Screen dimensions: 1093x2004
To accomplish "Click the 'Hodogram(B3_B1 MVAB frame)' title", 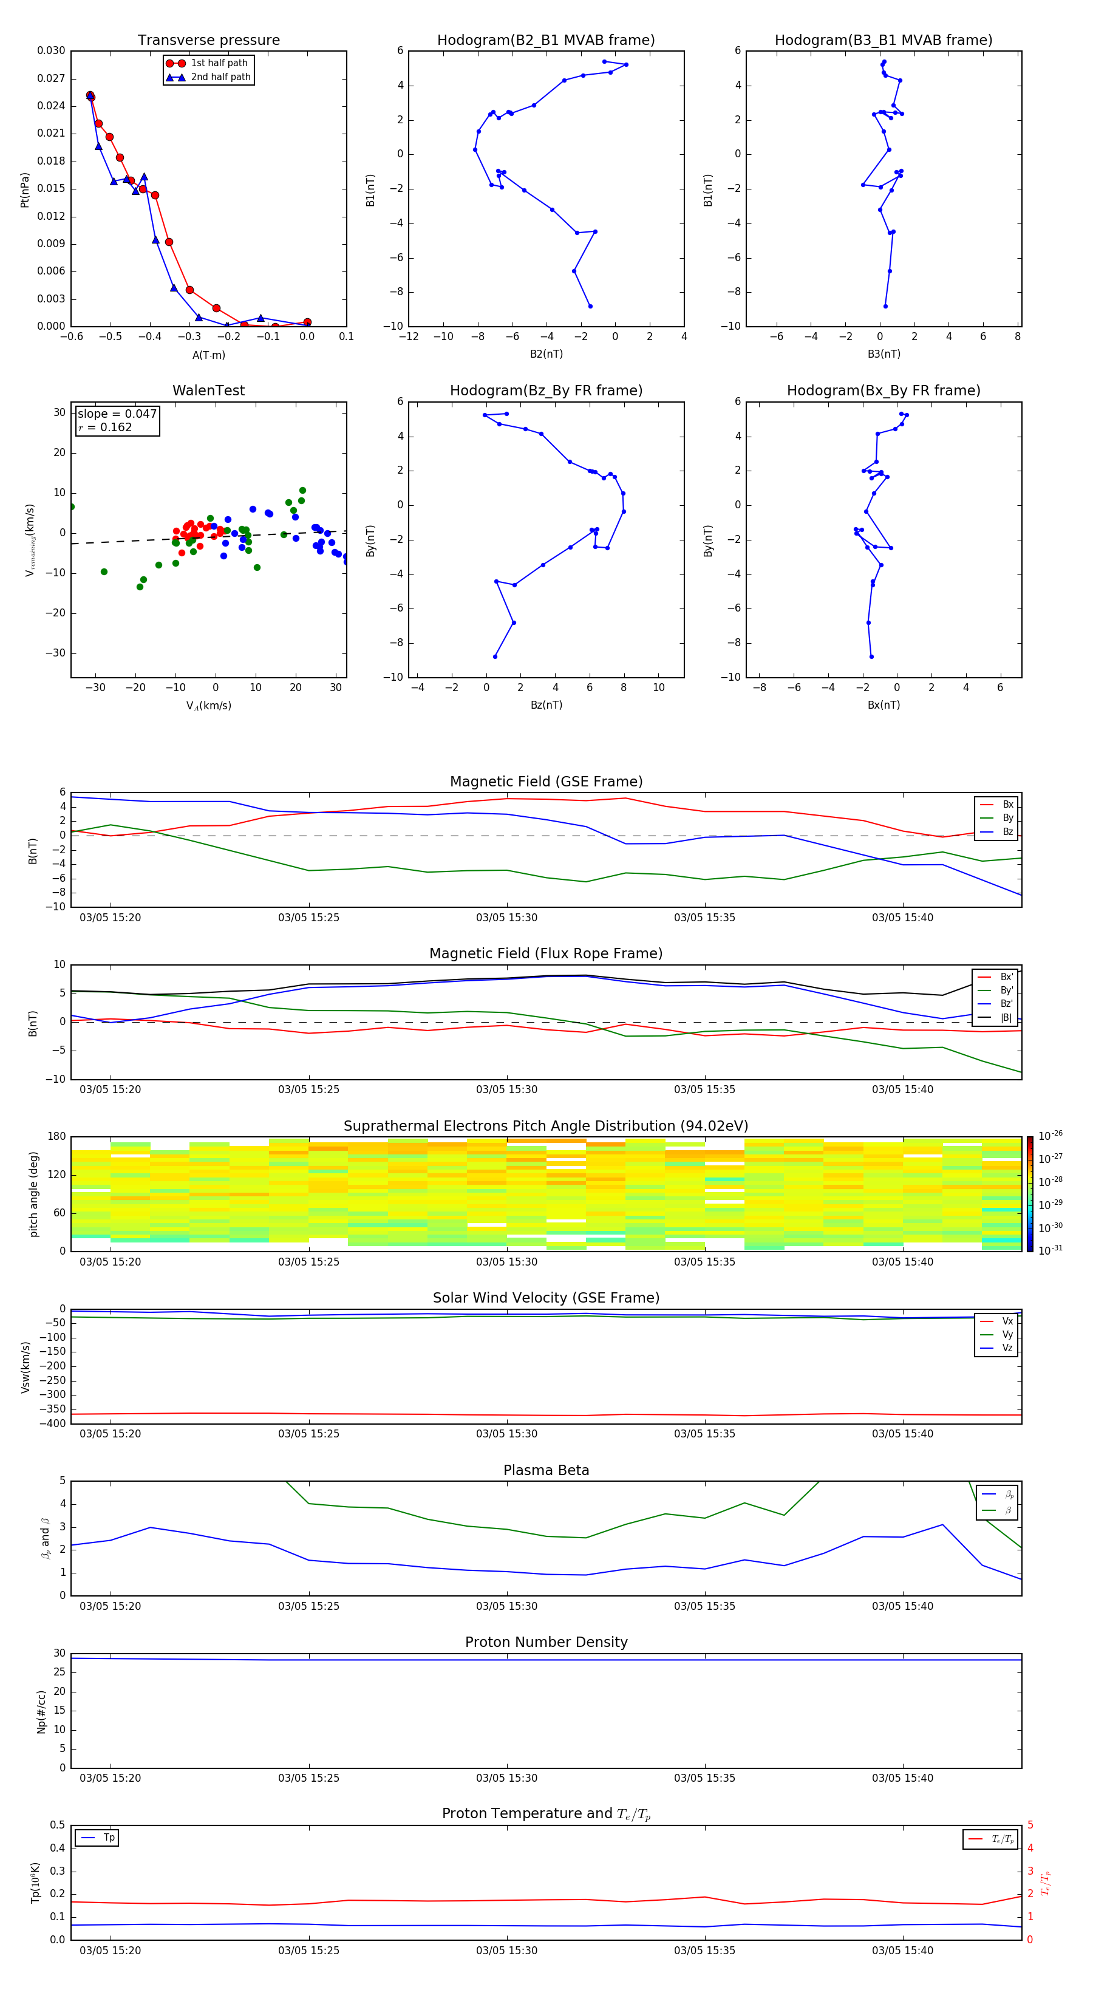I will (x=884, y=41).
